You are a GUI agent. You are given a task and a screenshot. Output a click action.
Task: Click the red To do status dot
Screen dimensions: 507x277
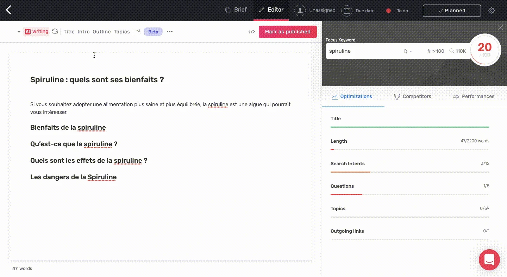coord(388,11)
